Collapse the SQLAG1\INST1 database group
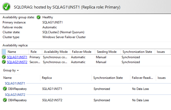 [x=15, y=83]
